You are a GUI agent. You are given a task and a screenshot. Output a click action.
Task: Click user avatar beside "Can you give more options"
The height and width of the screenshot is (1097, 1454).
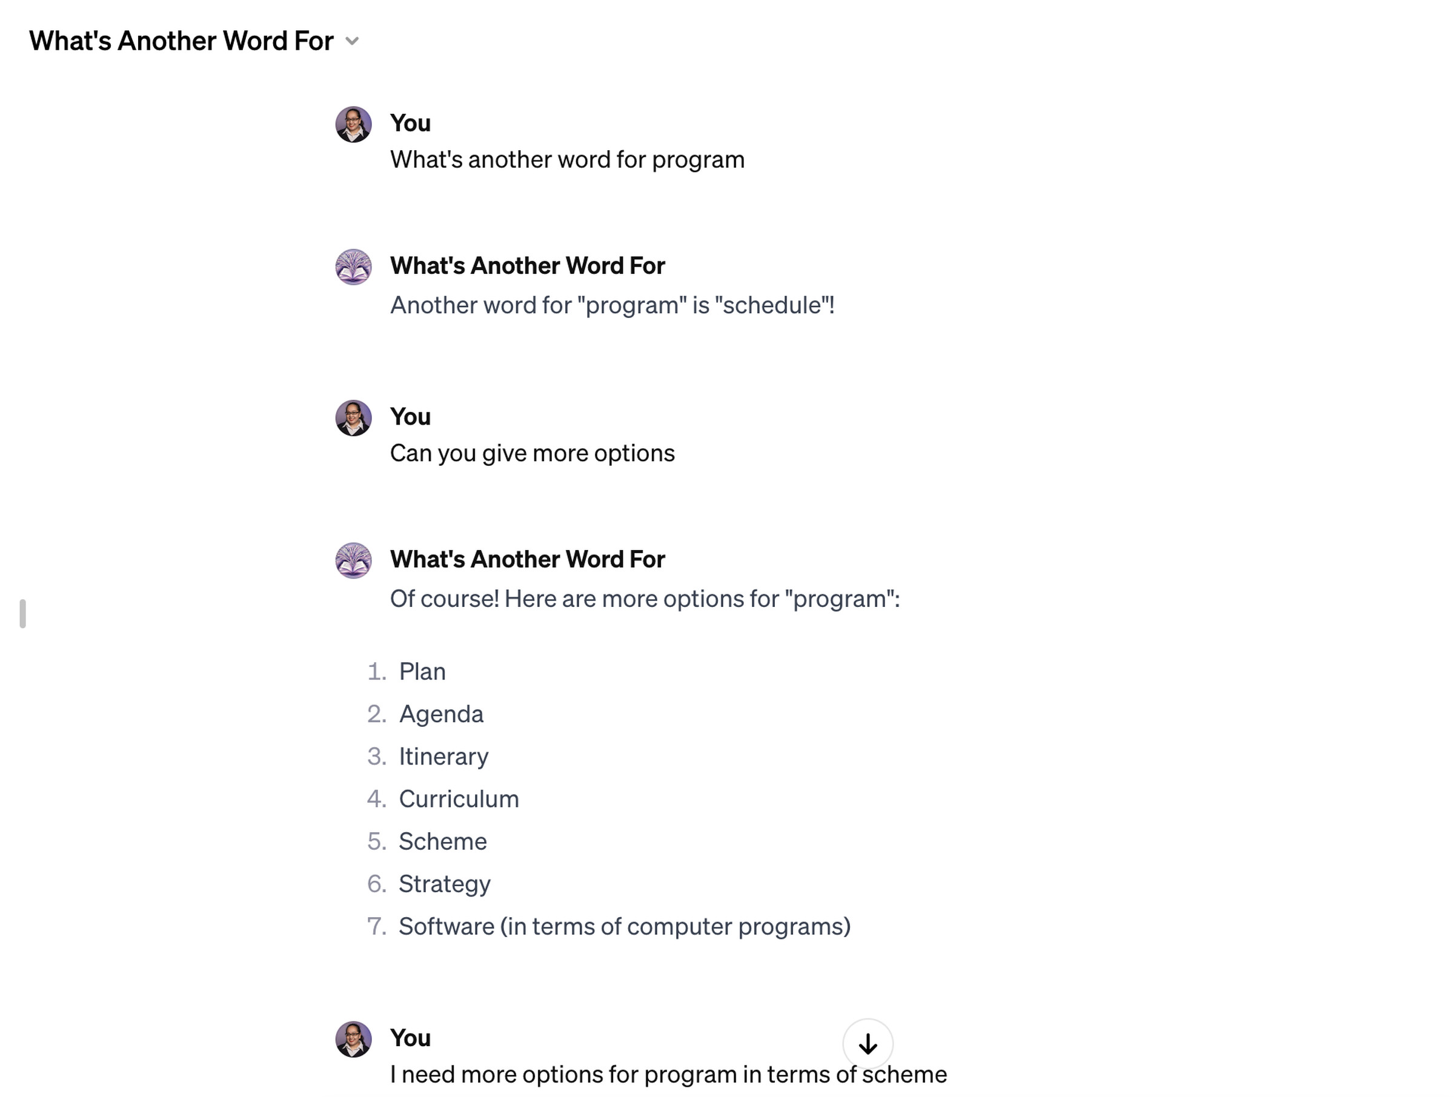[x=354, y=418]
